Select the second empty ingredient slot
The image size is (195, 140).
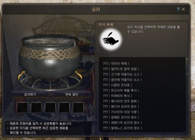tap(36, 107)
